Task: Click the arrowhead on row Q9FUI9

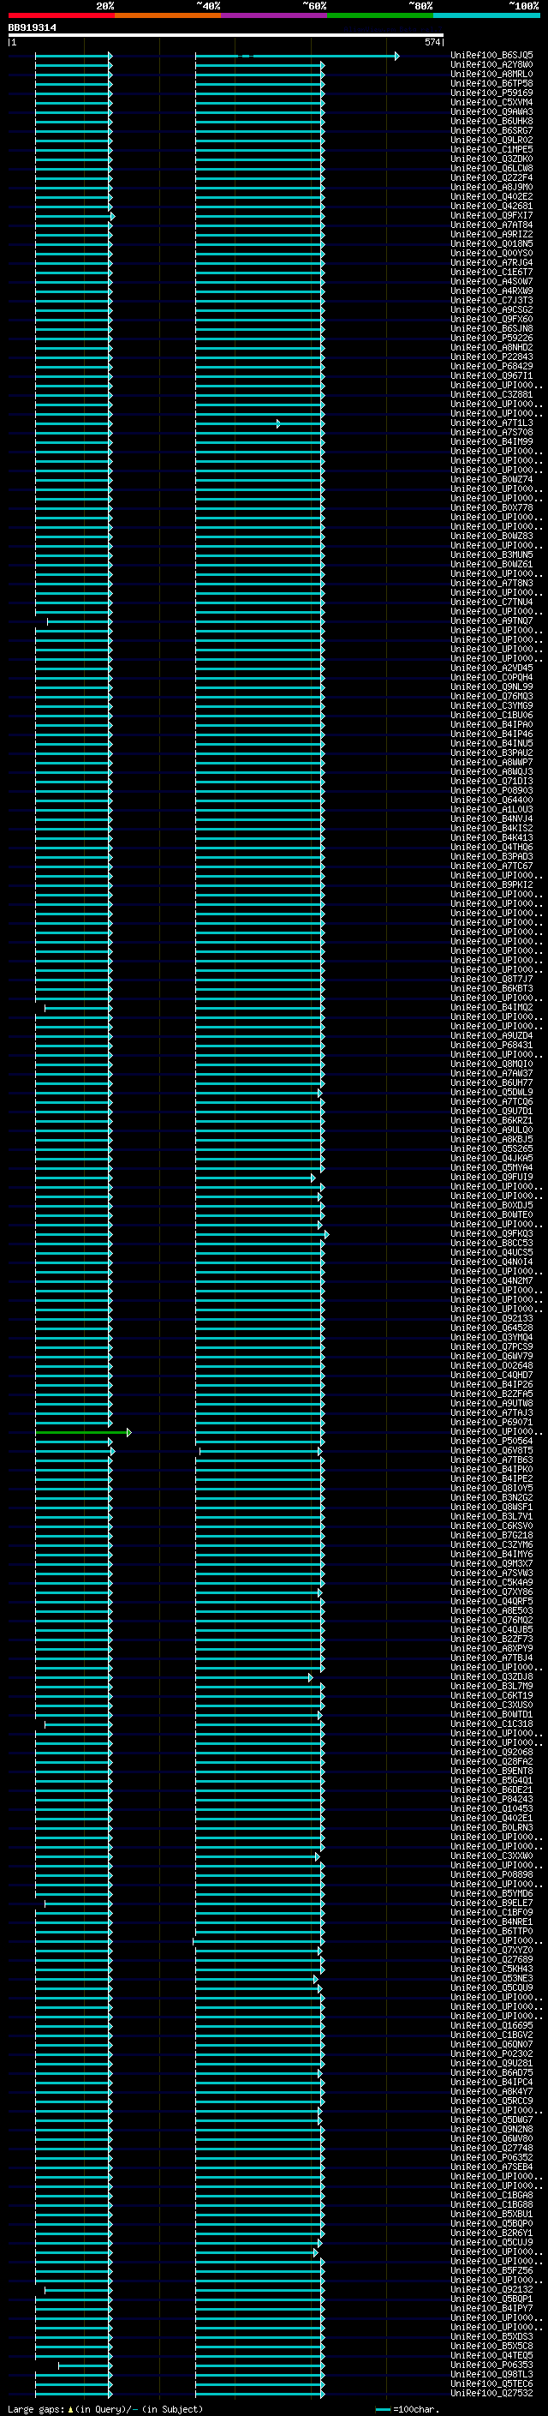Action: (x=313, y=1178)
